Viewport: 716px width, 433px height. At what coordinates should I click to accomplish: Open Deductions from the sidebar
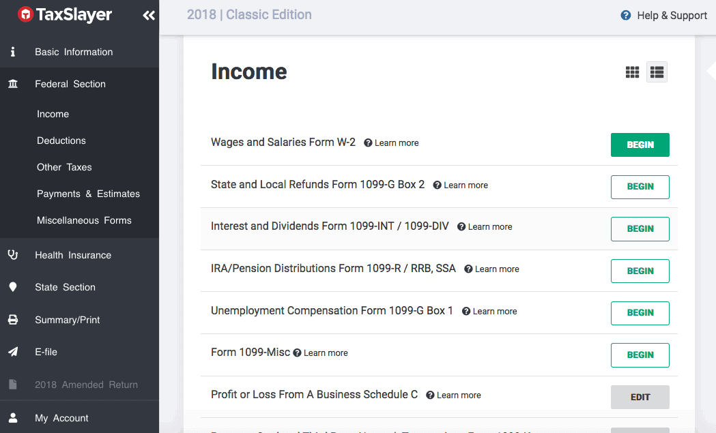60,140
